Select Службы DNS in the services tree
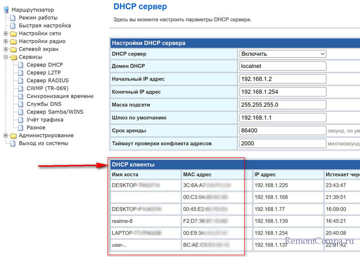The image size is (360, 257). click(44, 104)
